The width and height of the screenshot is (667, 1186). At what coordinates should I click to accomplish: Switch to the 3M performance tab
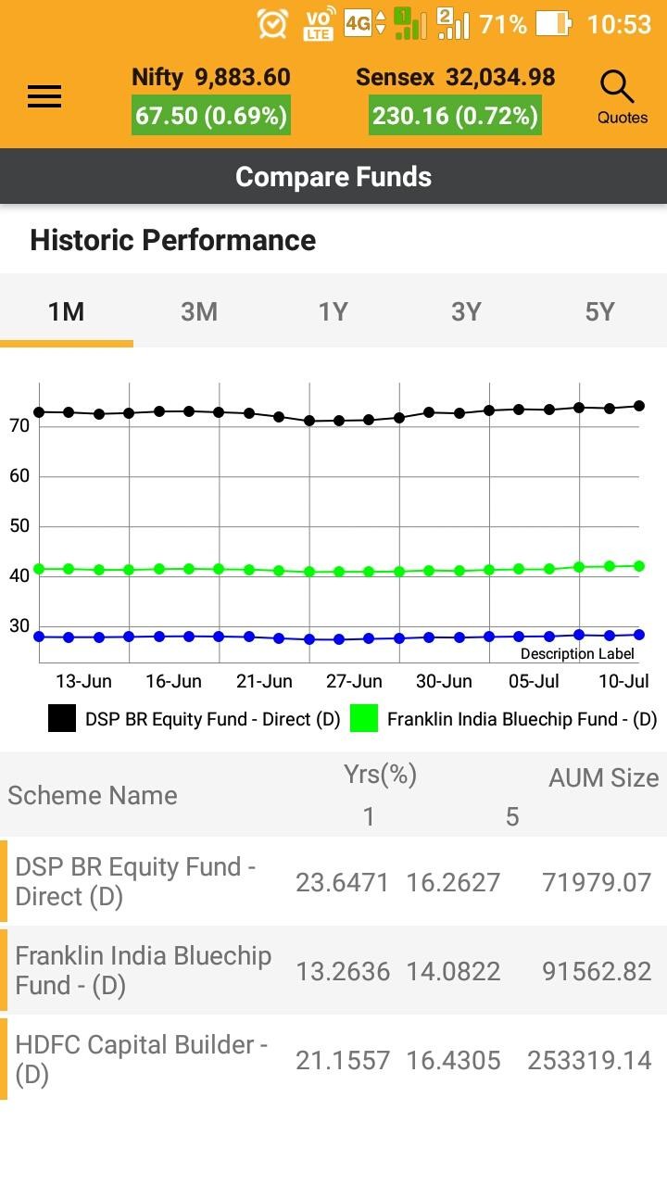[x=199, y=312]
